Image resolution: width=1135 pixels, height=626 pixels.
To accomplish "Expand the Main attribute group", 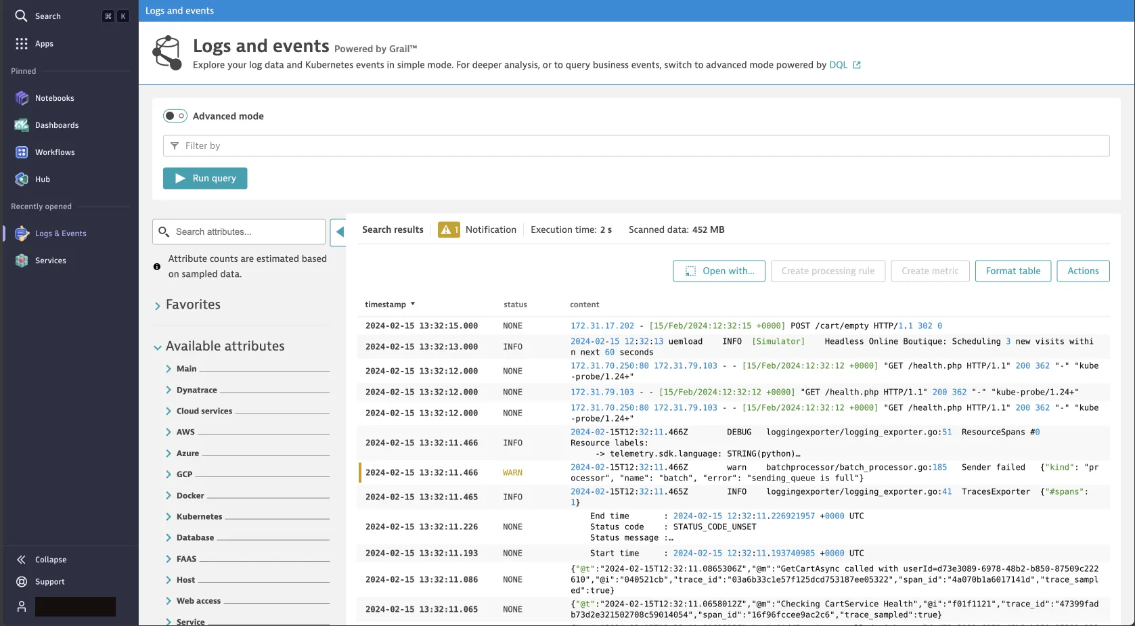I will point(169,369).
